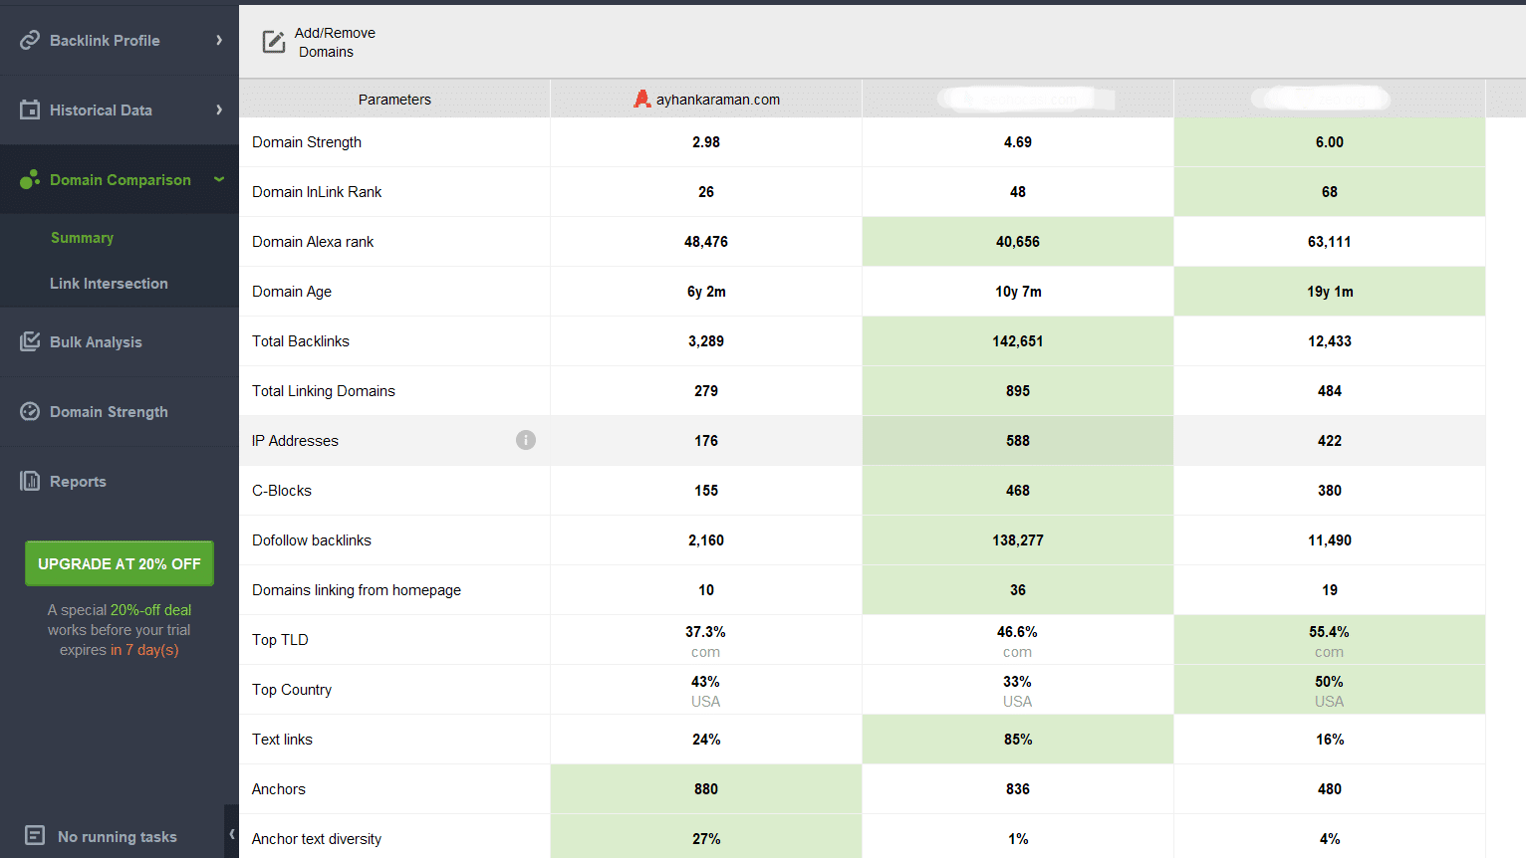
Task: Click the 12,433 Total Backlinks value
Action: 1330,341
